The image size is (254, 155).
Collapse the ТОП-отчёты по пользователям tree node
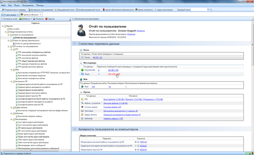pos(8,46)
